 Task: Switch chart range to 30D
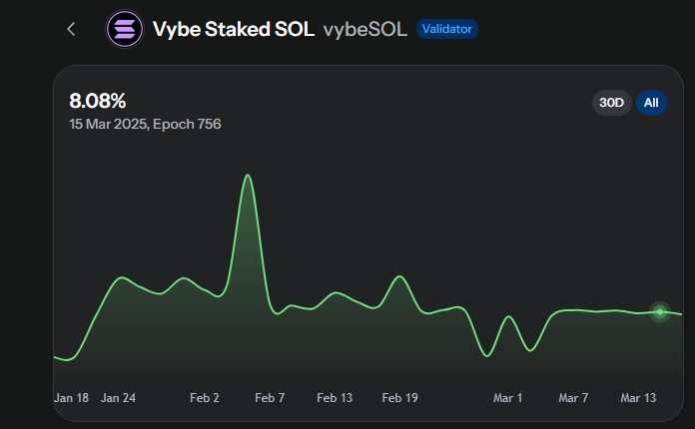click(611, 103)
